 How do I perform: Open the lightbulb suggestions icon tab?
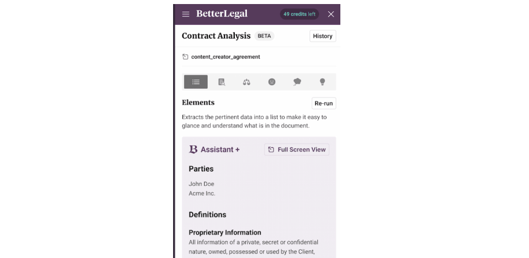[x=322, y=82]
